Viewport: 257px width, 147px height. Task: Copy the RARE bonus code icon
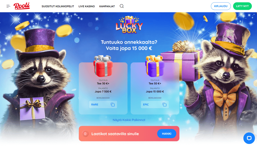pos(113,105)
